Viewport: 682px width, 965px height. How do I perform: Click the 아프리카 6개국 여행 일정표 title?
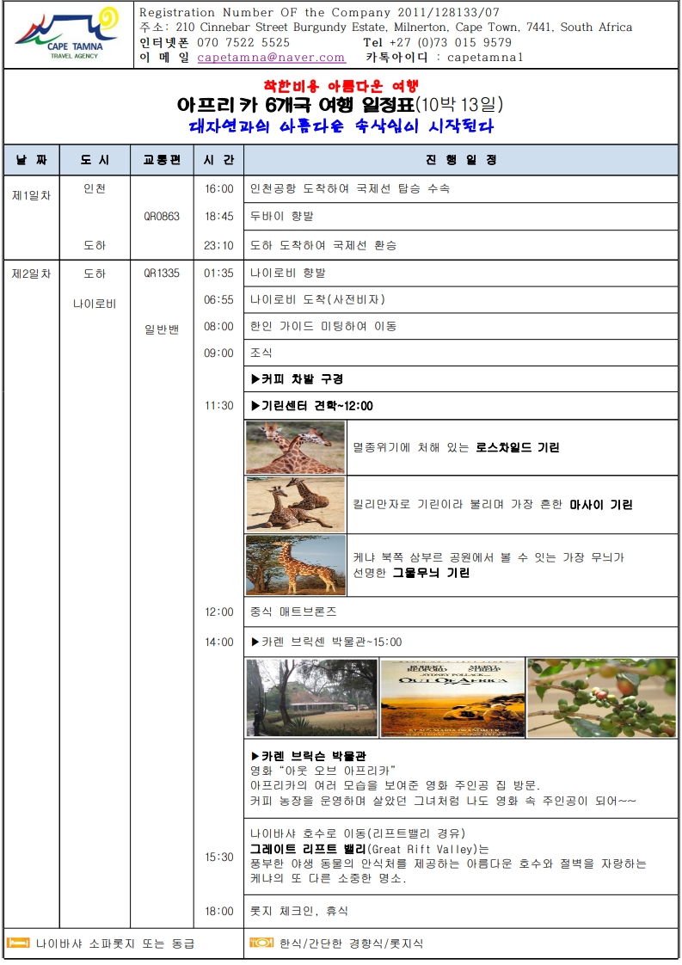tap(340, 105)
